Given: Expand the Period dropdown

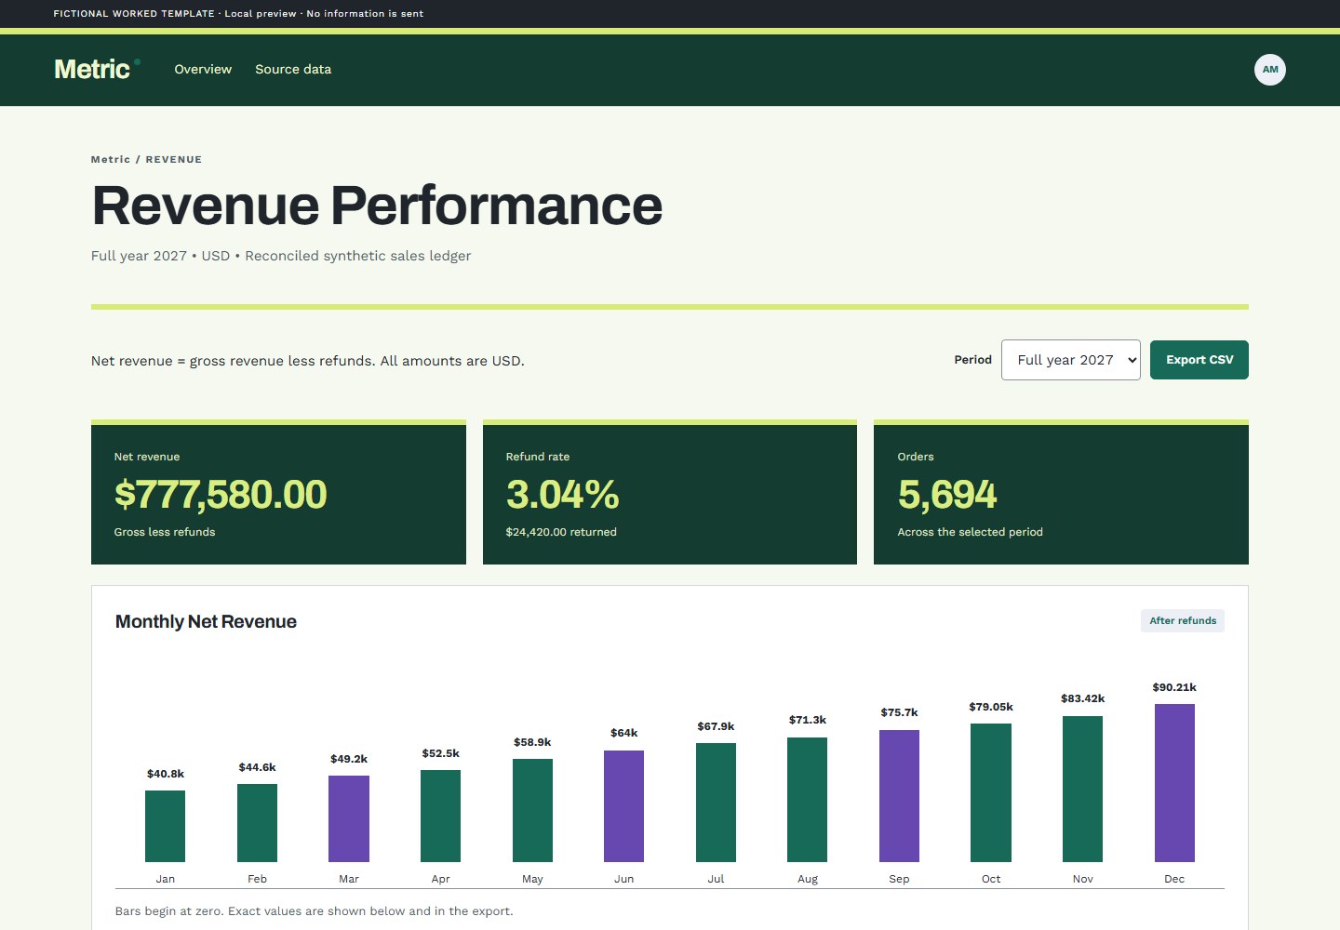Looking at the screenshot, I should (x=1071, y=360).
